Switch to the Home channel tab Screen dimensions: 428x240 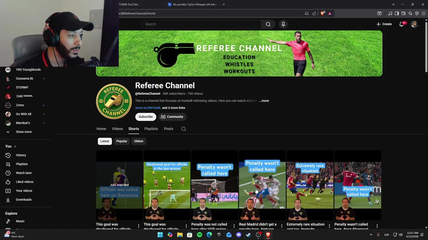point(101,129)
